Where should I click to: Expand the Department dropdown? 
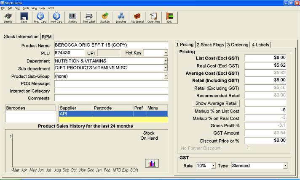[x=166, y=61]
